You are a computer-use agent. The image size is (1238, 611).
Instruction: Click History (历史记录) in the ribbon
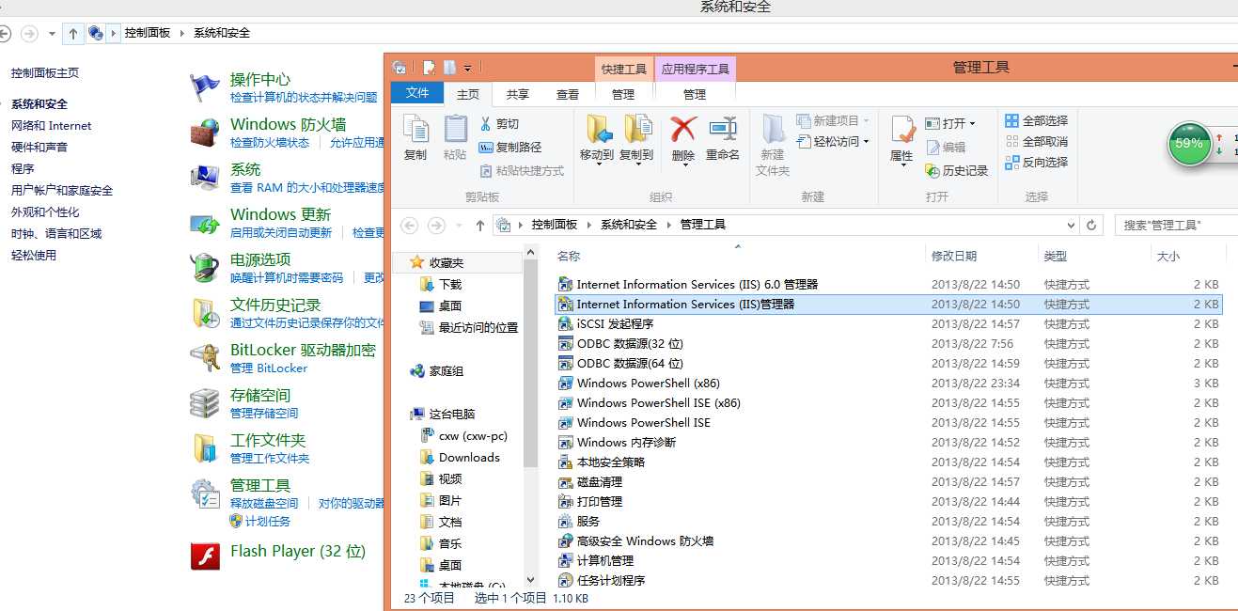tap(957, 171)
